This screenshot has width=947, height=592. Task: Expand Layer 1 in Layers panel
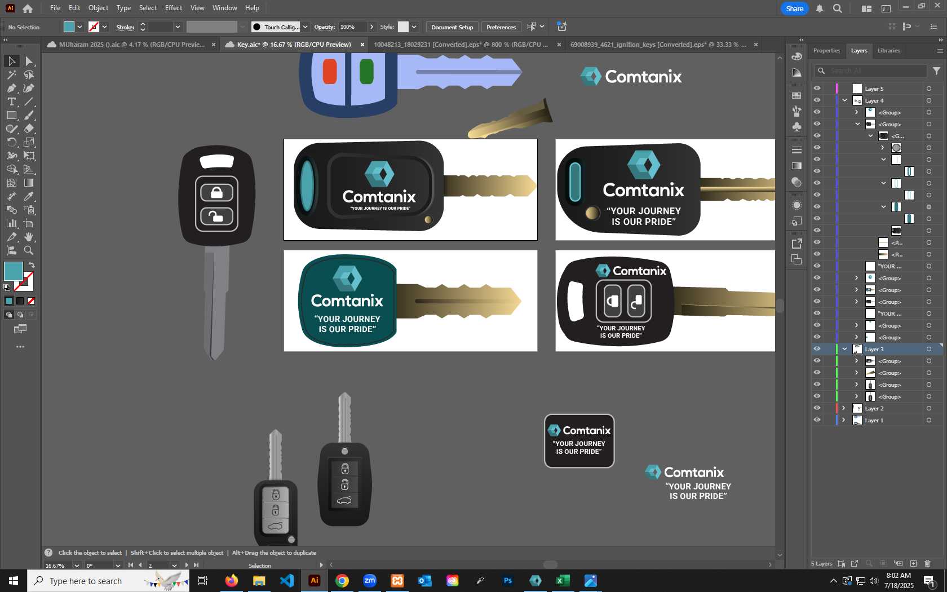tap(844, 420)
